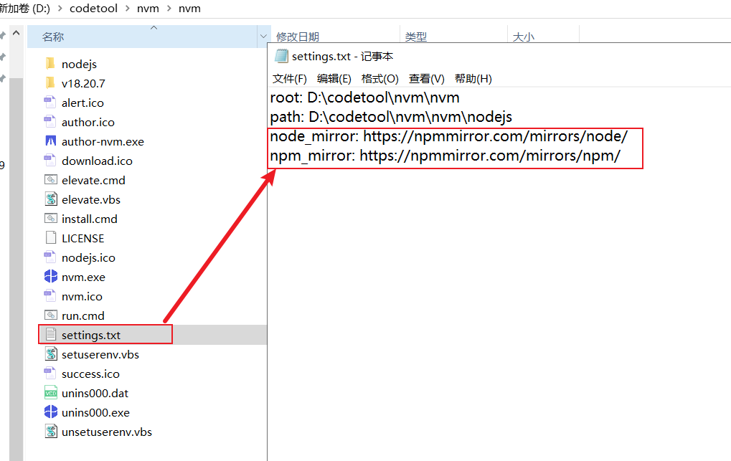Open the 查看(V) menu in Notepad
Screen dimensions: 731x461
coord(427,79)
